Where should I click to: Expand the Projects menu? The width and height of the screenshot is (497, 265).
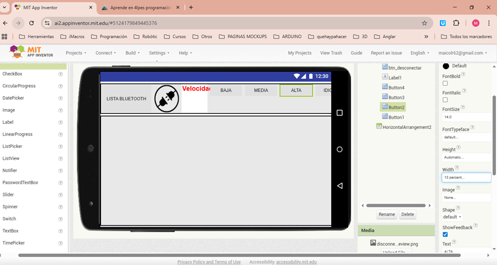[x=76, y=53]
